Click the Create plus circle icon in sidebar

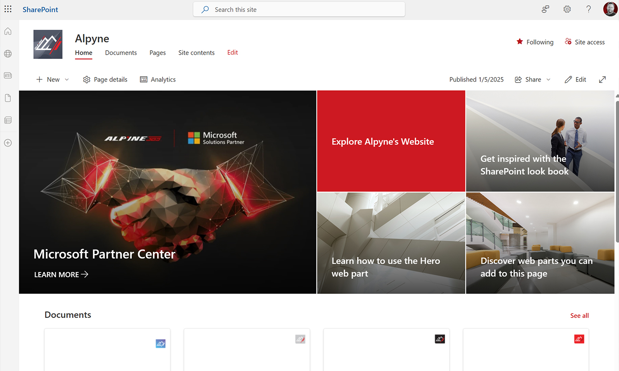click(x=8, y=143)
